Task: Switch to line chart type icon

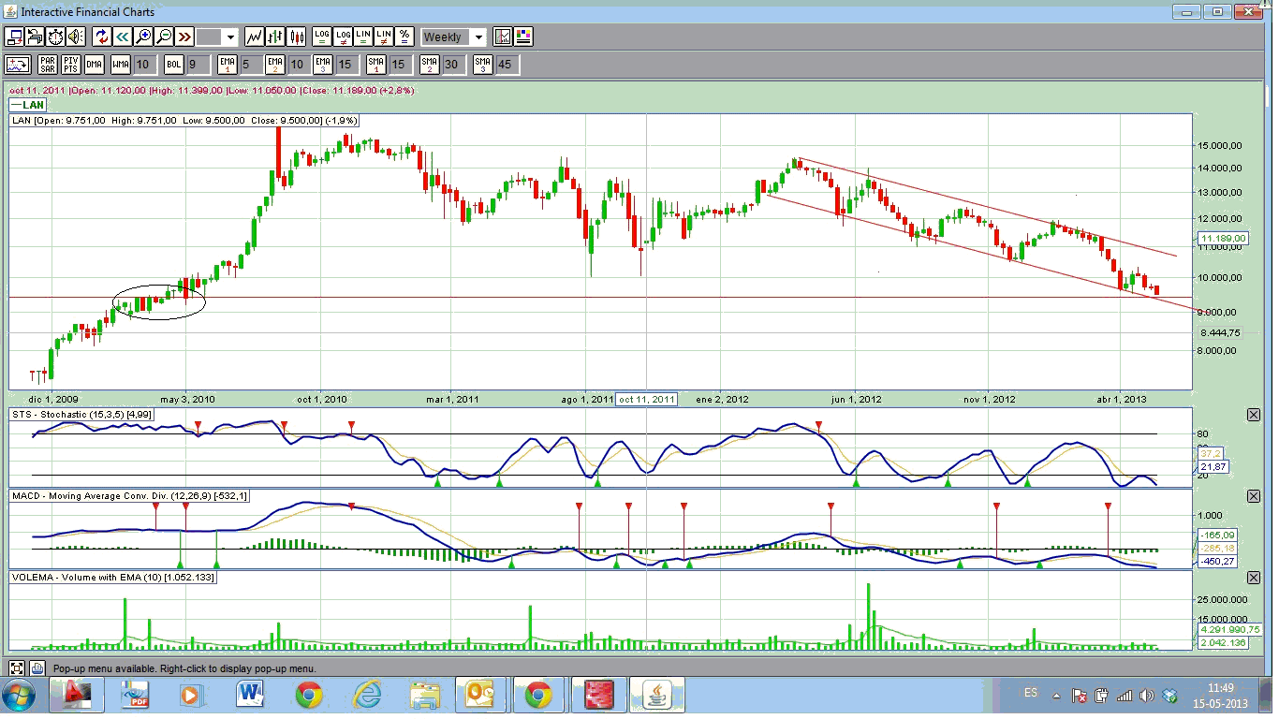Action: [x=255, y=37]
